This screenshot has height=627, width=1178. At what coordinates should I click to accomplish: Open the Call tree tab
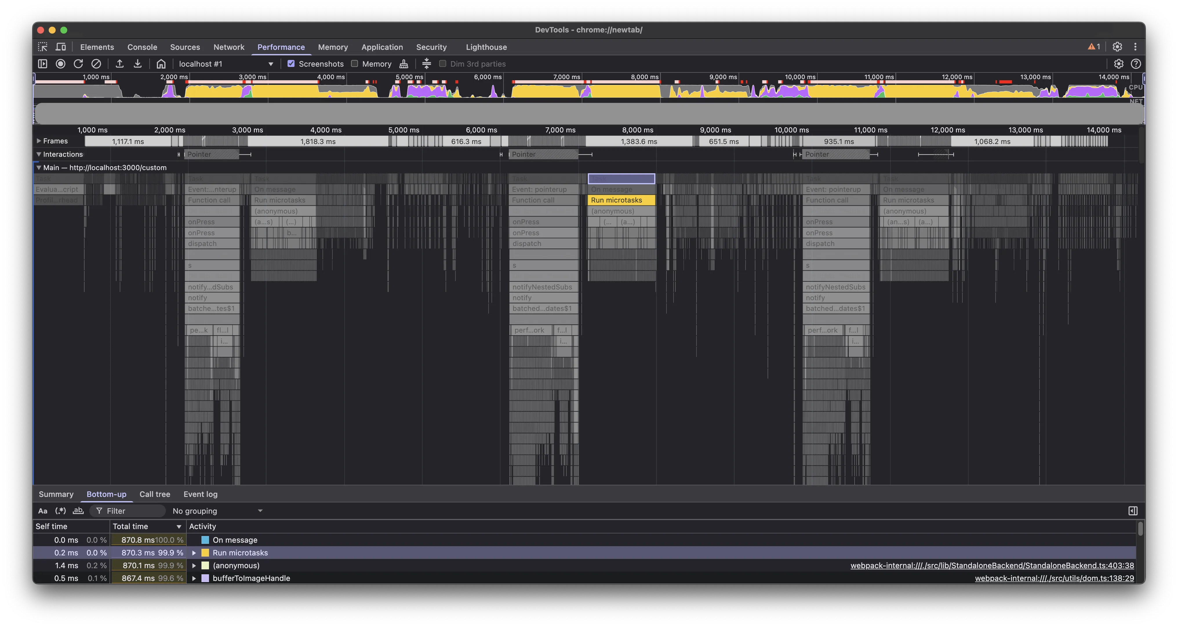[x=154, y=494]
